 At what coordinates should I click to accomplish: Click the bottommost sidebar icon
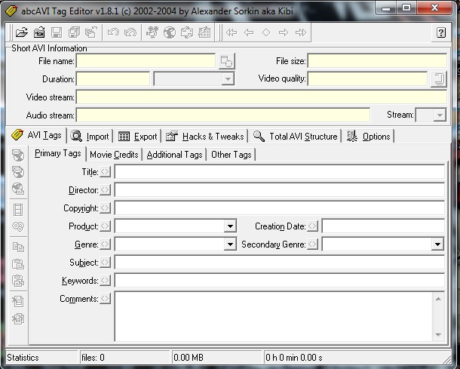(x=18, y=318)
